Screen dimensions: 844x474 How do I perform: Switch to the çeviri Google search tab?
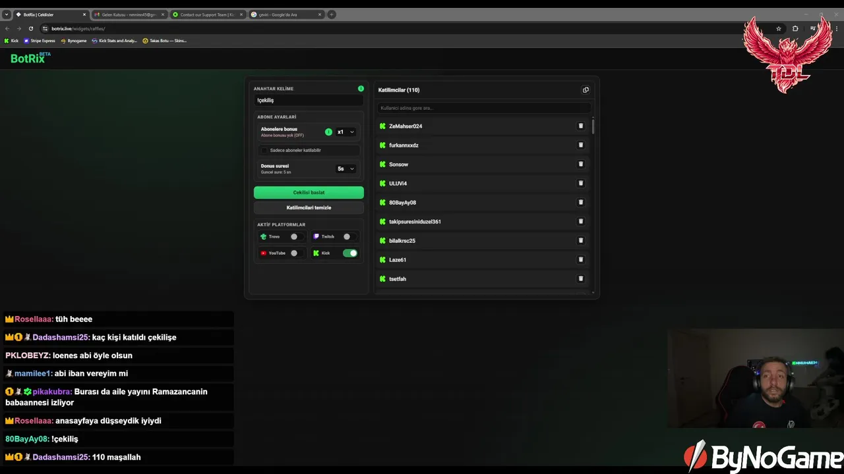tap(286, 14)
